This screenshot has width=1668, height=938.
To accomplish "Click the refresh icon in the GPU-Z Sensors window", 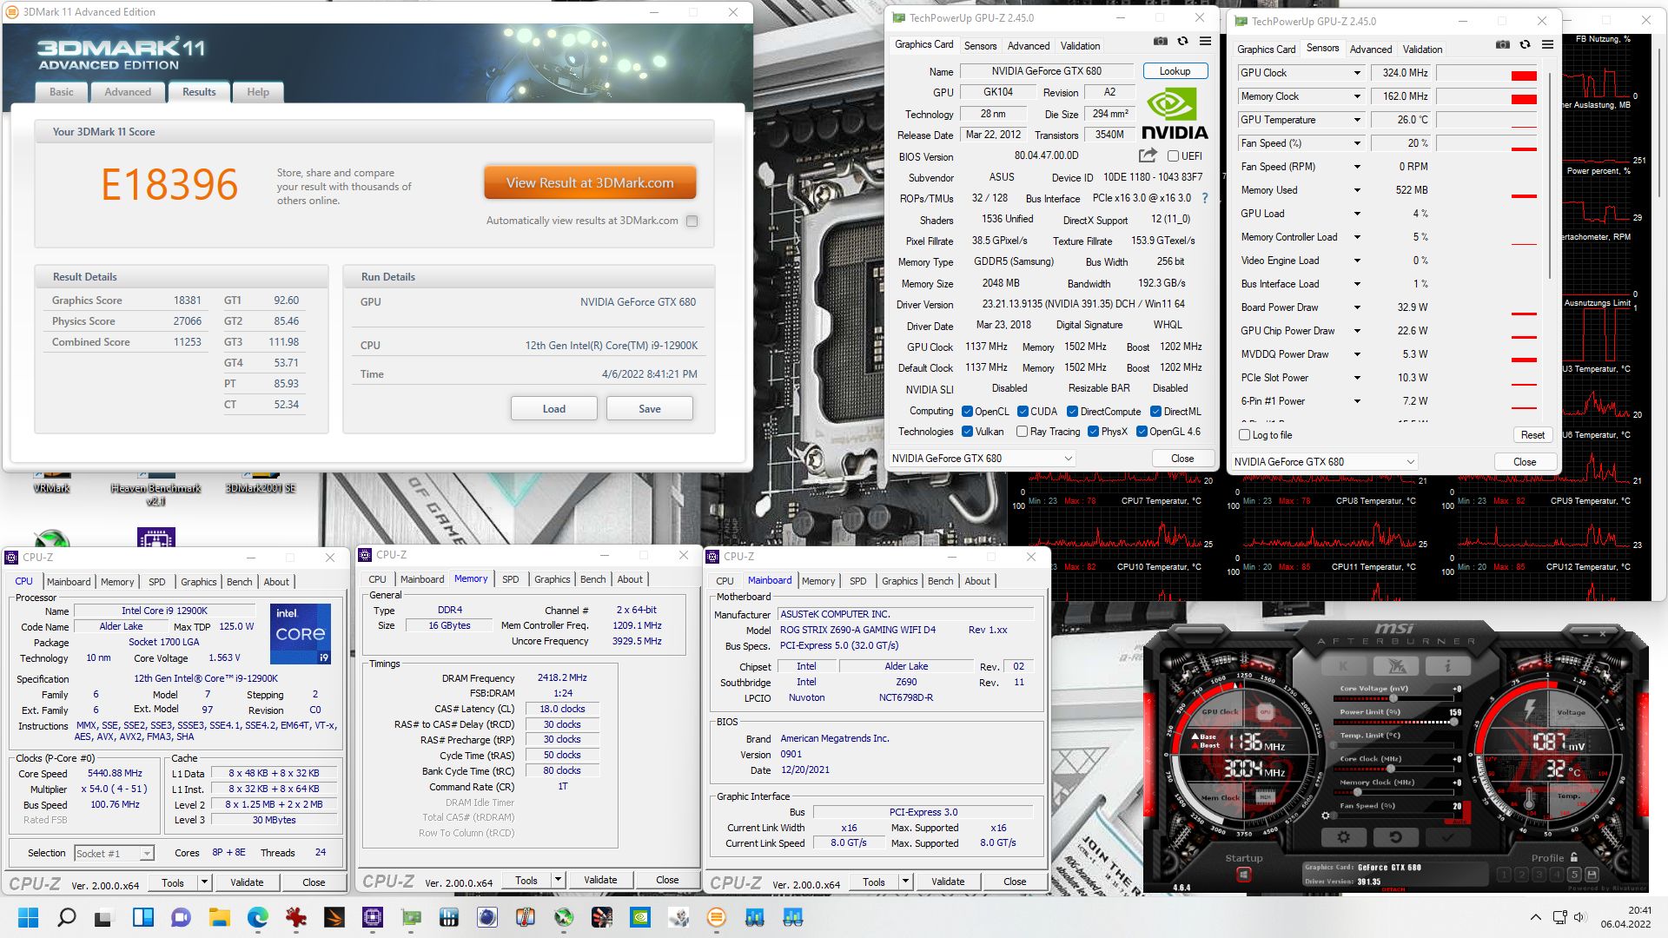I will [x=1525, y=44].
